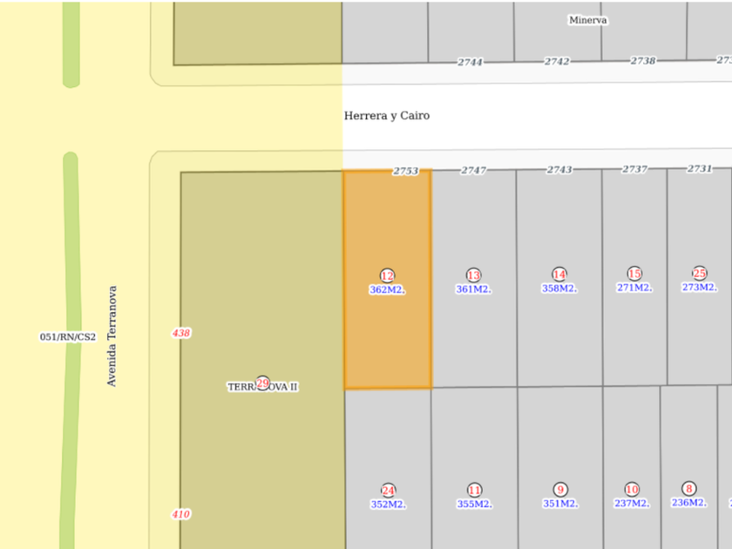The height and width of the screenshot is (549, 732).
Task: Select the circled lot 9 marker
Action: pyautogui.click(x=560, y=489)
